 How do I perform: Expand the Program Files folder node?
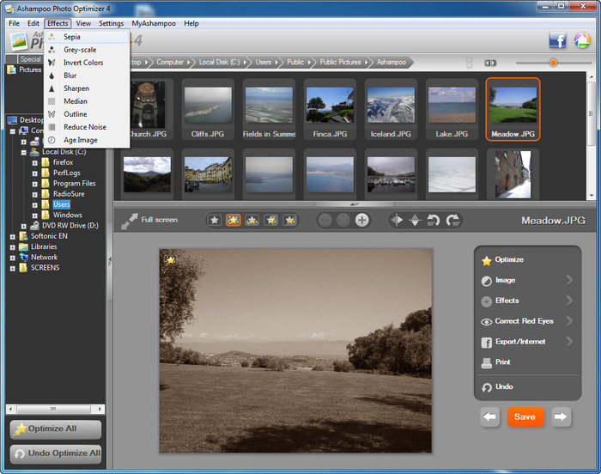point(35,184)
